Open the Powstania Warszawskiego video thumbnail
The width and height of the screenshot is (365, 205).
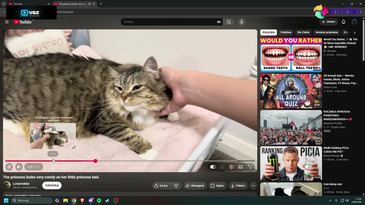(x=291, y=127)
